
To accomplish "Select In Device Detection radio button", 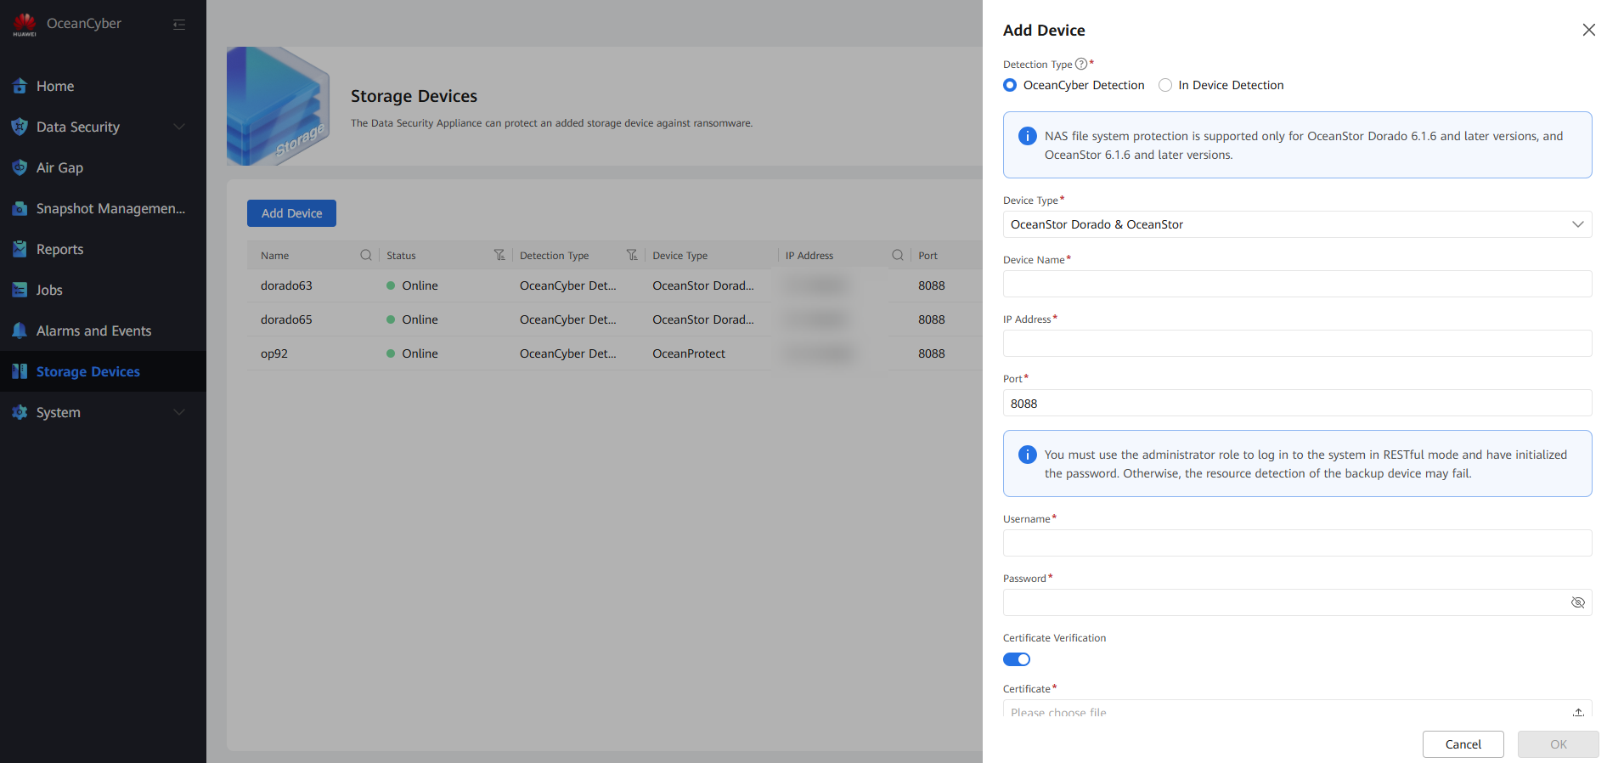I will coord(1165,85).
